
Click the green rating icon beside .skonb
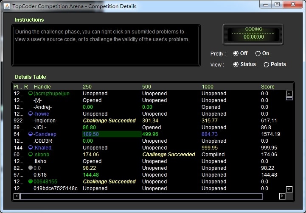(31, 154)
